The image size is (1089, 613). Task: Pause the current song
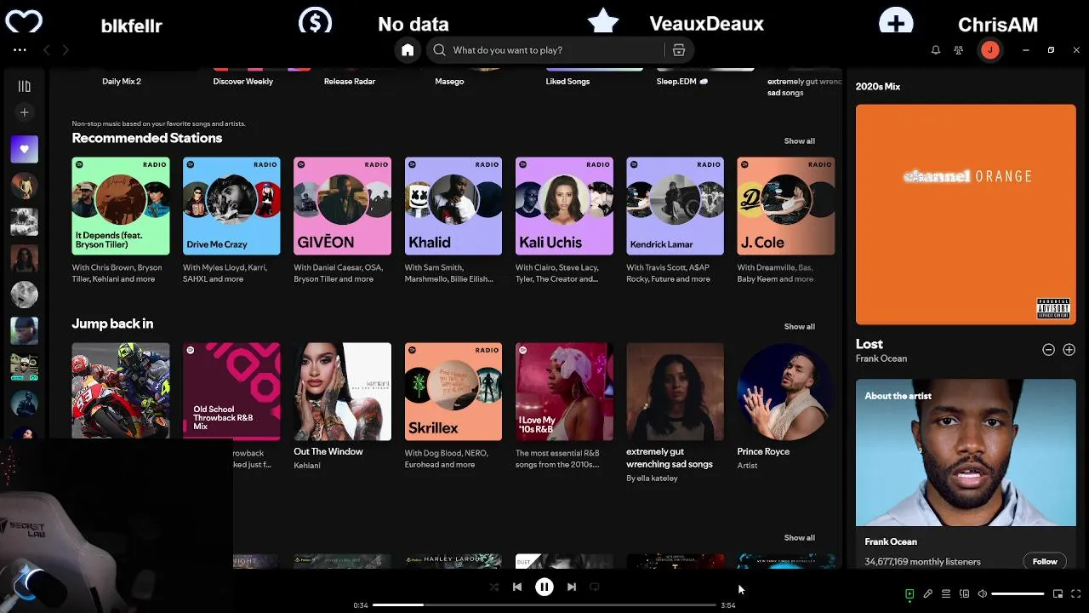point(544,587)
